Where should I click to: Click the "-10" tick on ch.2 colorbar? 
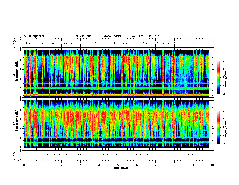223,144
